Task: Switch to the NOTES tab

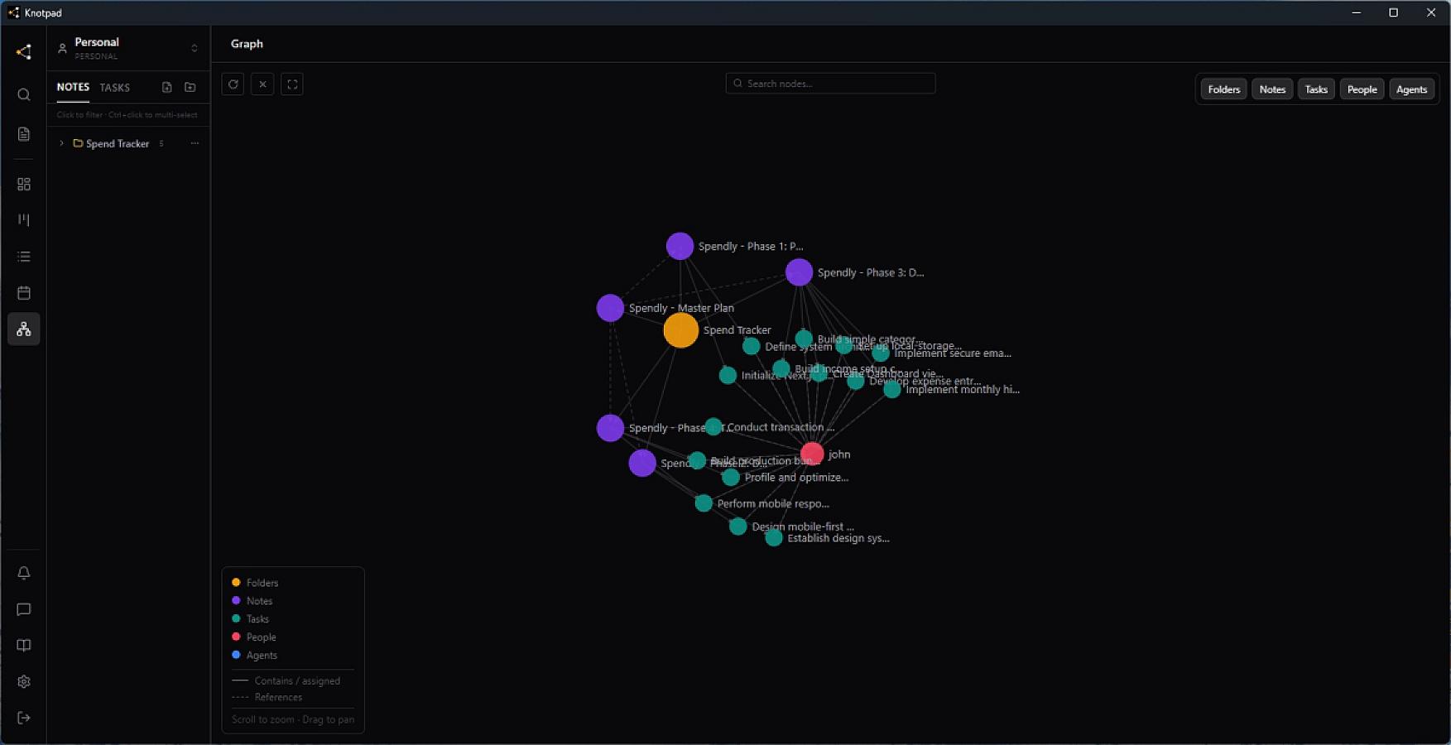Action: click(73, 87)
